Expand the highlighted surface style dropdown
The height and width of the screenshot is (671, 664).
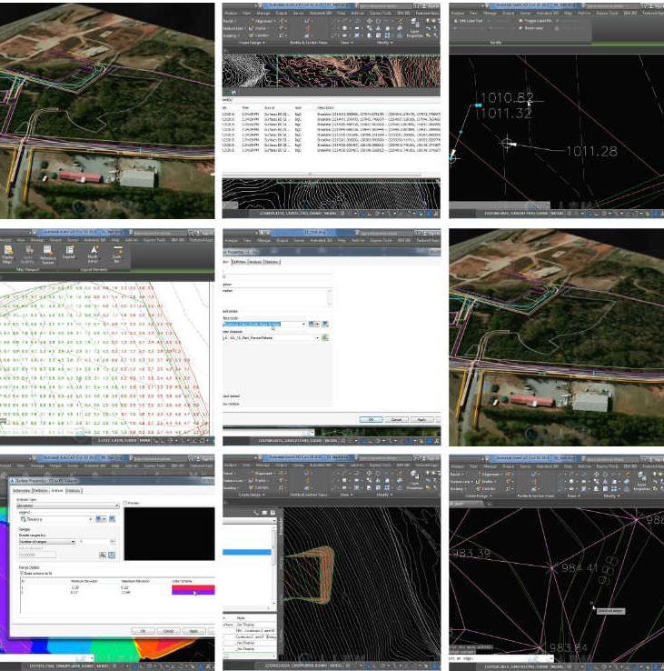coord(304,323)
